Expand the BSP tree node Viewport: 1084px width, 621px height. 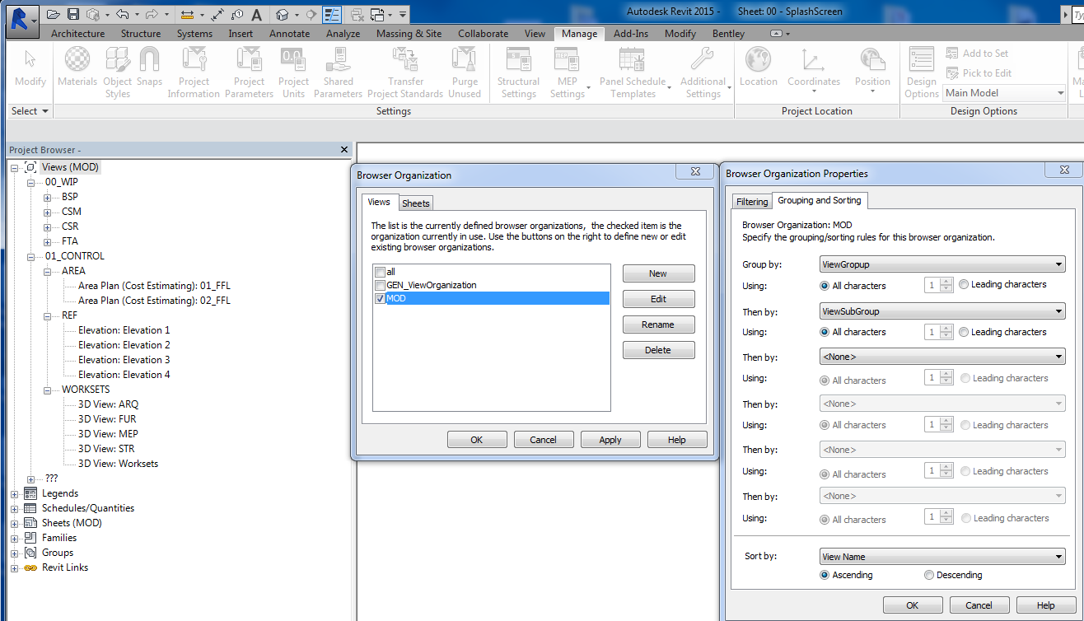48,198
